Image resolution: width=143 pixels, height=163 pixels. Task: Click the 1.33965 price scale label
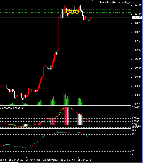[137, 41]
